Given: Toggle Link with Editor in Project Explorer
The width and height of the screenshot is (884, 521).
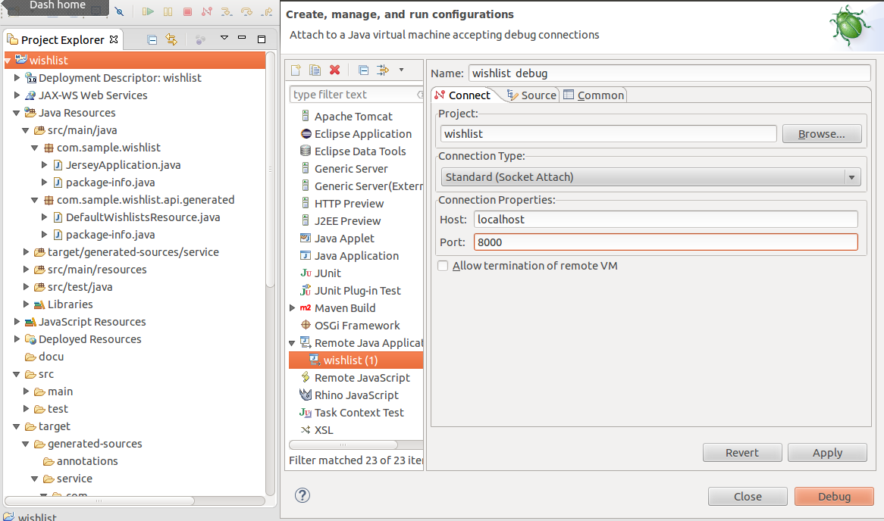Looking at the screenshot, I should point(171,39).
